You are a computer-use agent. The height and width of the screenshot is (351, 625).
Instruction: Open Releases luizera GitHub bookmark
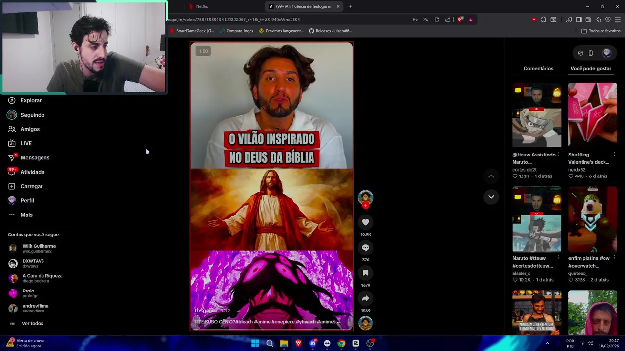(330, 31)
